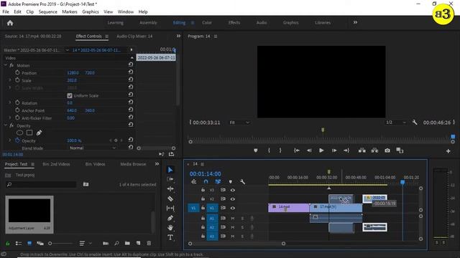Screen dimensions: 460x258
Task: Select the Slip tool
Action: (170, 209)
